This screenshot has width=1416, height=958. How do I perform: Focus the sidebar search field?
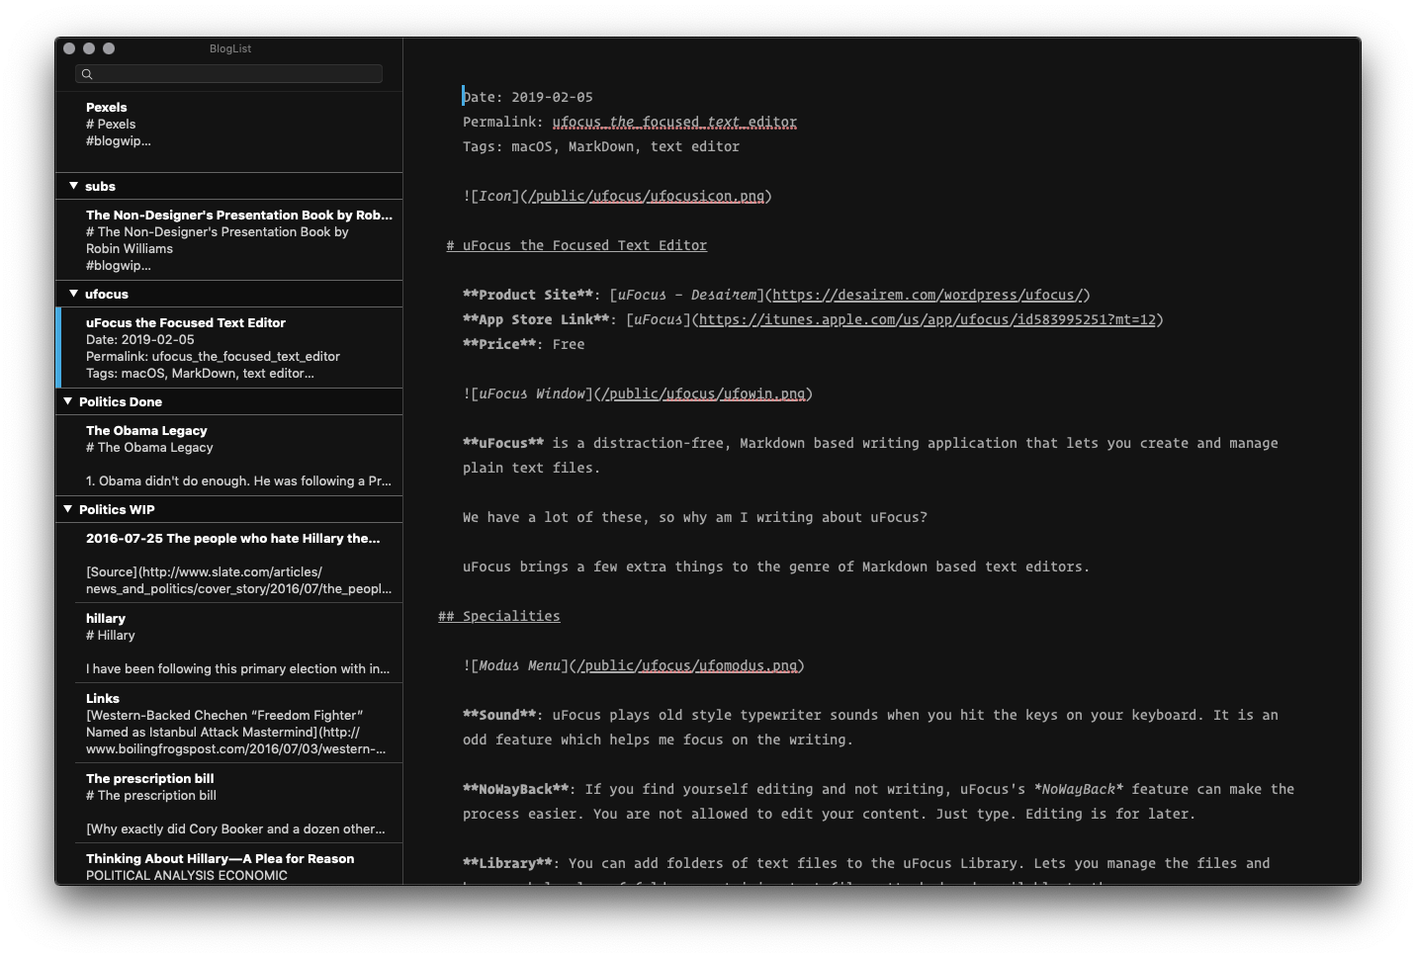[x=228, y=74]
